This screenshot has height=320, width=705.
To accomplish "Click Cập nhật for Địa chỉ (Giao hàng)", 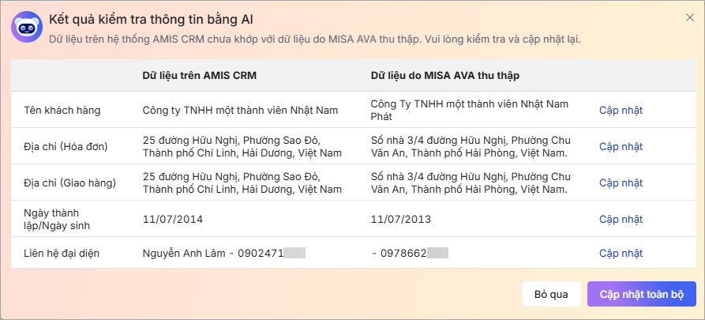I will point(621,183).
